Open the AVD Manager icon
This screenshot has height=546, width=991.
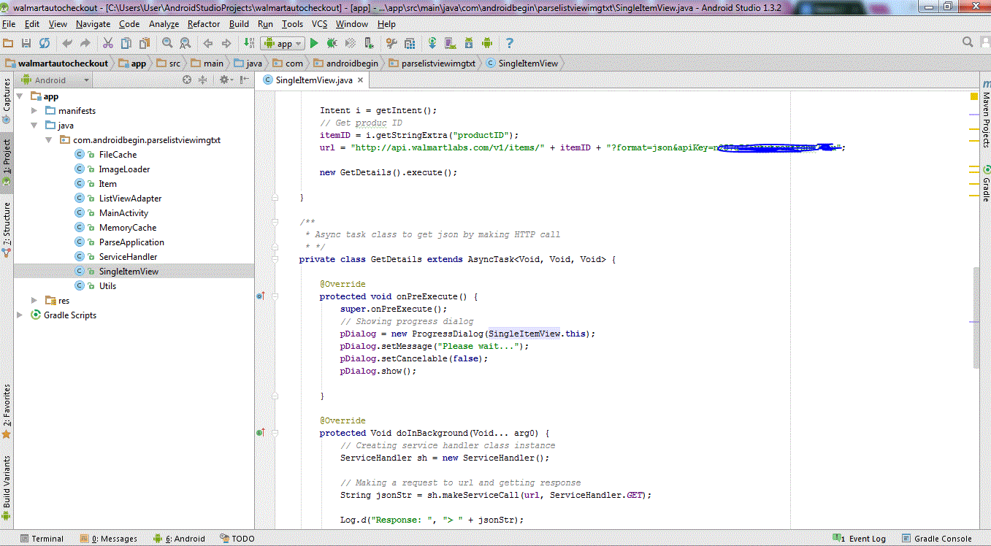pos(451,44)
